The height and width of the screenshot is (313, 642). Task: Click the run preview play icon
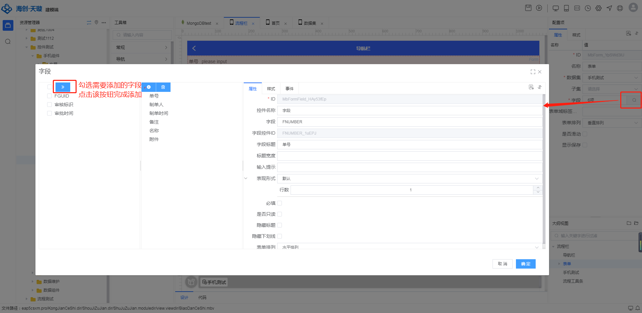(539, 8)
